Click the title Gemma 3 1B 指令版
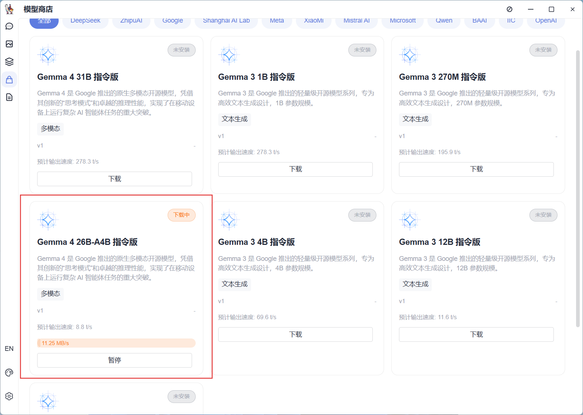Viewport: 583px width, 415px height. click(x=257, y=77)
